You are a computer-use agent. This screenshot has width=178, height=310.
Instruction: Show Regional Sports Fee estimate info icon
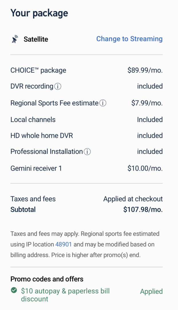tap(103, 103)
